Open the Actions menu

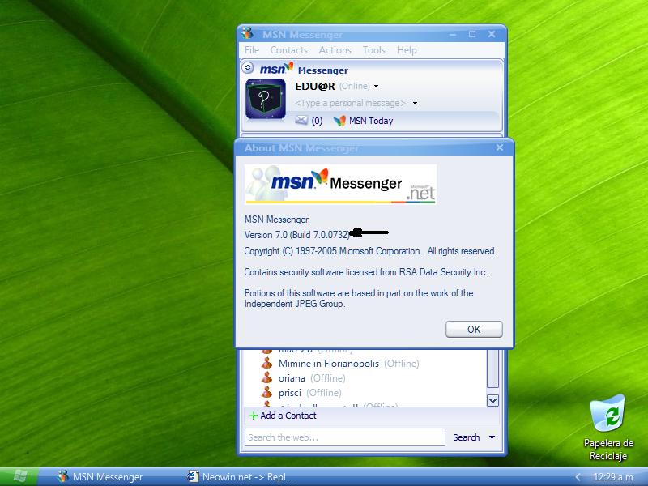335,50
